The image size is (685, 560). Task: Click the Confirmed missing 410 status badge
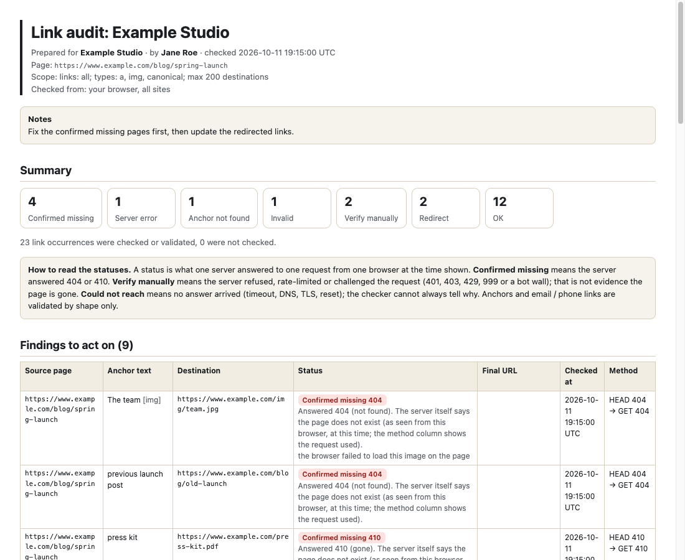tap(342, 538)
